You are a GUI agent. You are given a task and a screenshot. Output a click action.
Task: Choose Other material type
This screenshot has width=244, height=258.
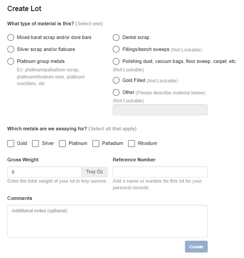116,93
